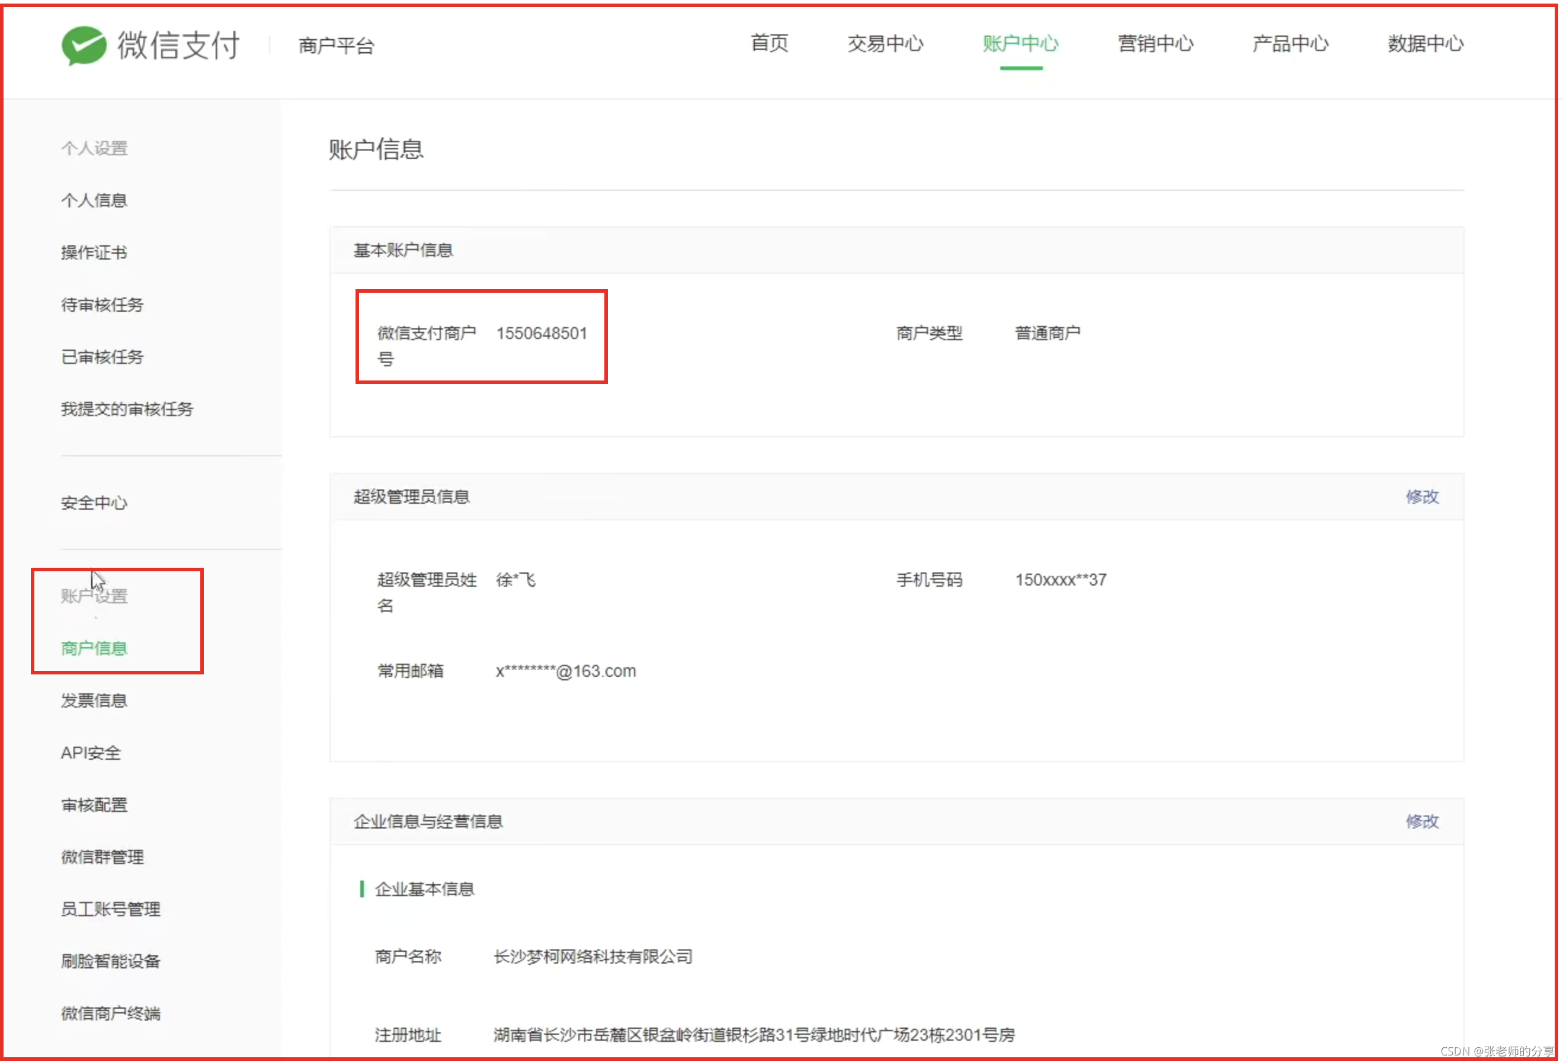Select the 账户中心 tab

coord(1020,44)
